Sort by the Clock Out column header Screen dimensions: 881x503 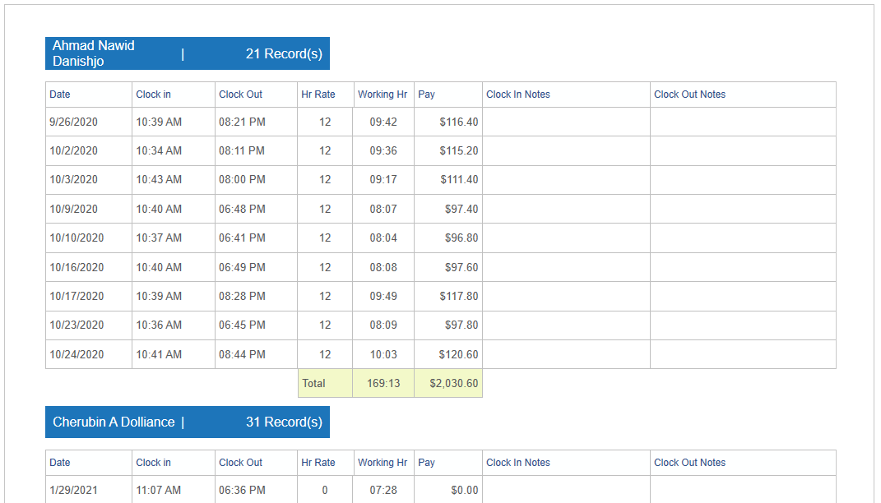click(x=240, y=94)
